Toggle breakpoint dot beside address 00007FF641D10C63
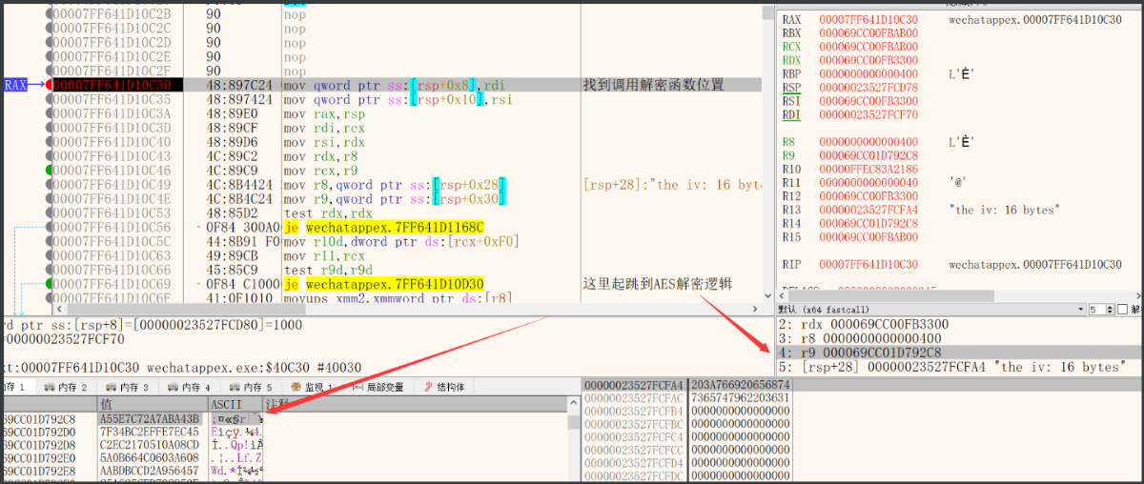The width and height of the screenshot is (1144, 484). point(49,256)
